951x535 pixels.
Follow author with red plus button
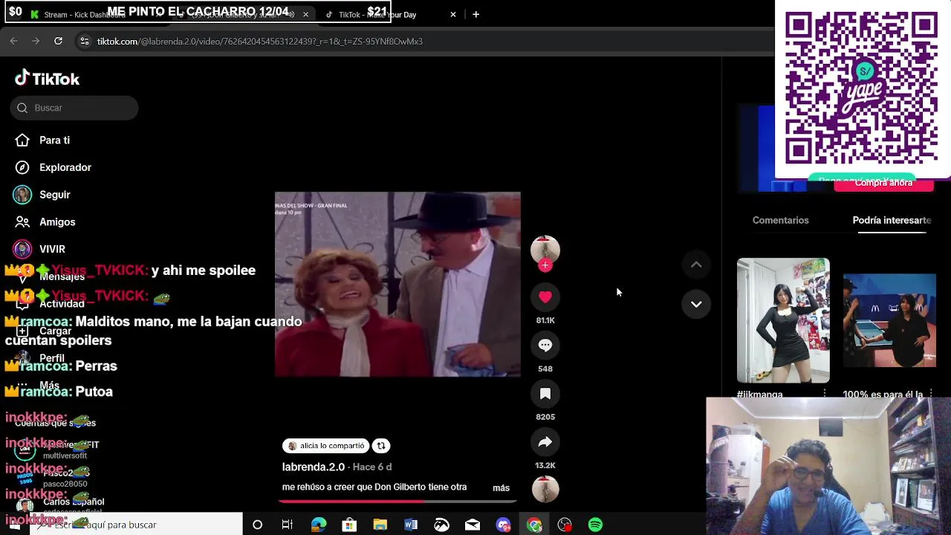[545, 265]
